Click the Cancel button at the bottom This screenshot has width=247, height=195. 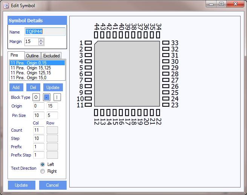[52, 185]
